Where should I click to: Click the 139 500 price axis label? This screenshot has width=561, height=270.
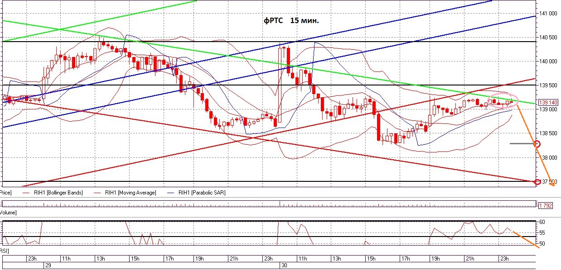pyautogui.click(x=548, y=85)
